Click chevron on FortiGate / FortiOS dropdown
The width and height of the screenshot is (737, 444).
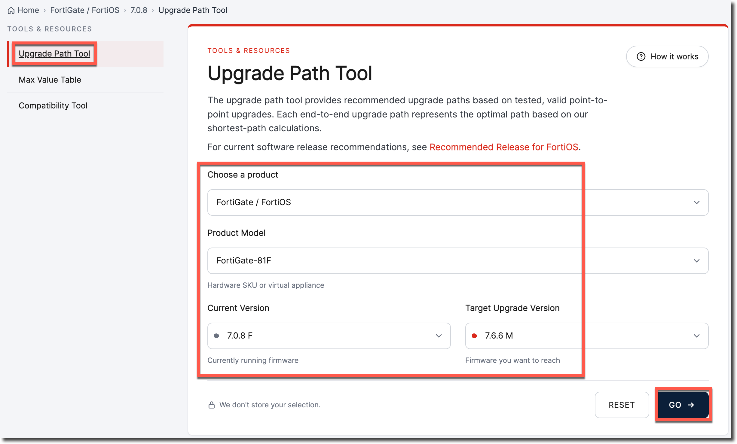pos(697,202)
